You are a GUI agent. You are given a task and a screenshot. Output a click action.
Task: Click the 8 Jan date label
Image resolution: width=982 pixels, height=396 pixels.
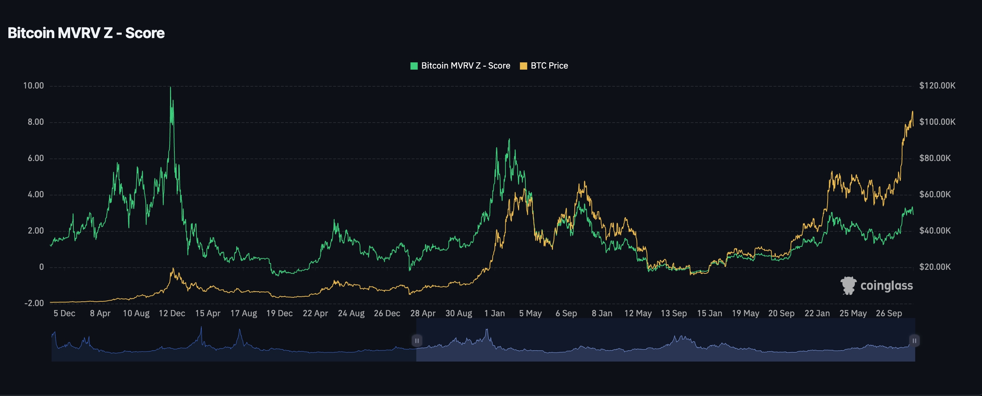[x=602, y=313]
